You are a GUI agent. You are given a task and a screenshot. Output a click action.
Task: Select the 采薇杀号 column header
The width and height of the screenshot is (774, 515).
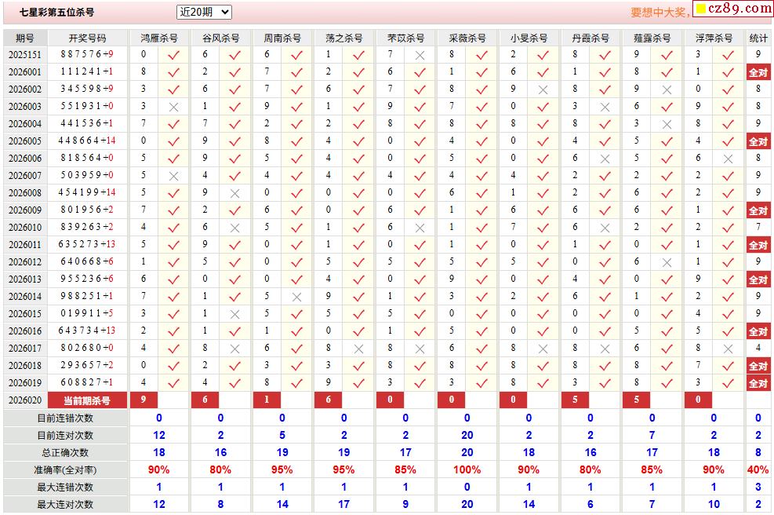(x=467, y=38)
